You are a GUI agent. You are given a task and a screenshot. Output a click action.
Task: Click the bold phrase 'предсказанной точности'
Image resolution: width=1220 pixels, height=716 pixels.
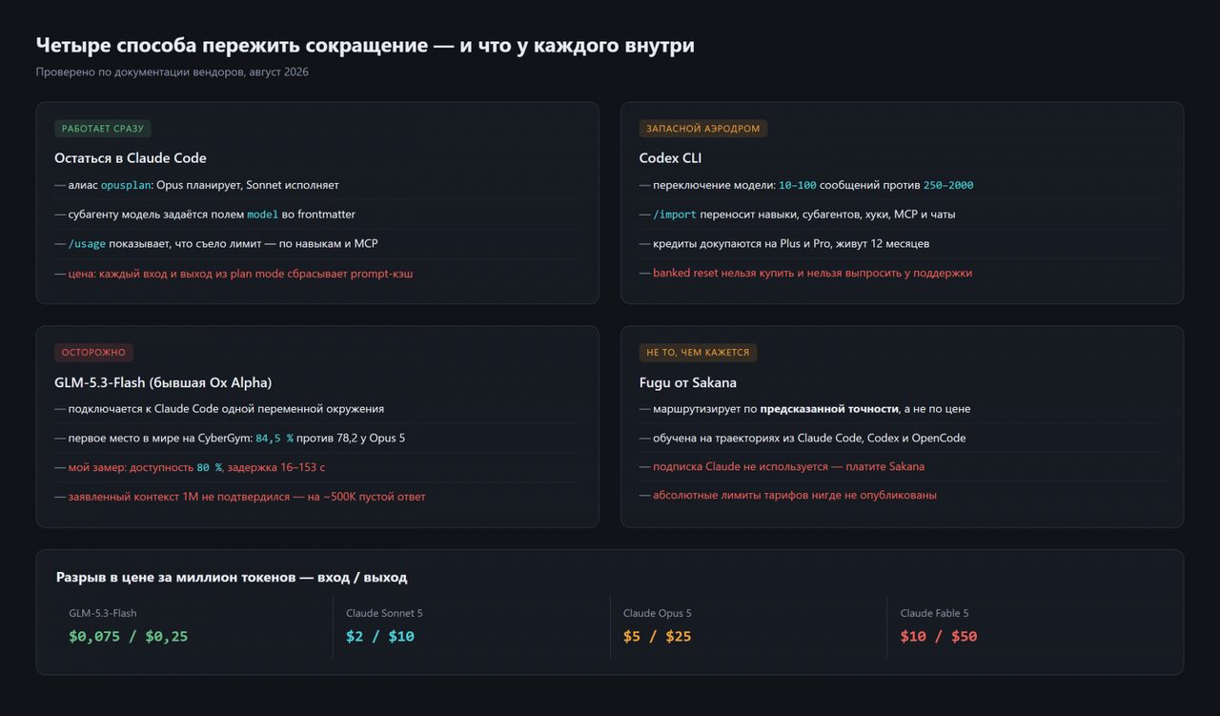(x=829, y=409)
